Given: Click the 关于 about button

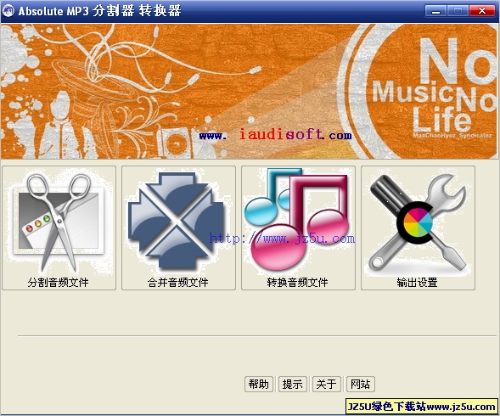Looking at the screenshot, I should 327,384.
